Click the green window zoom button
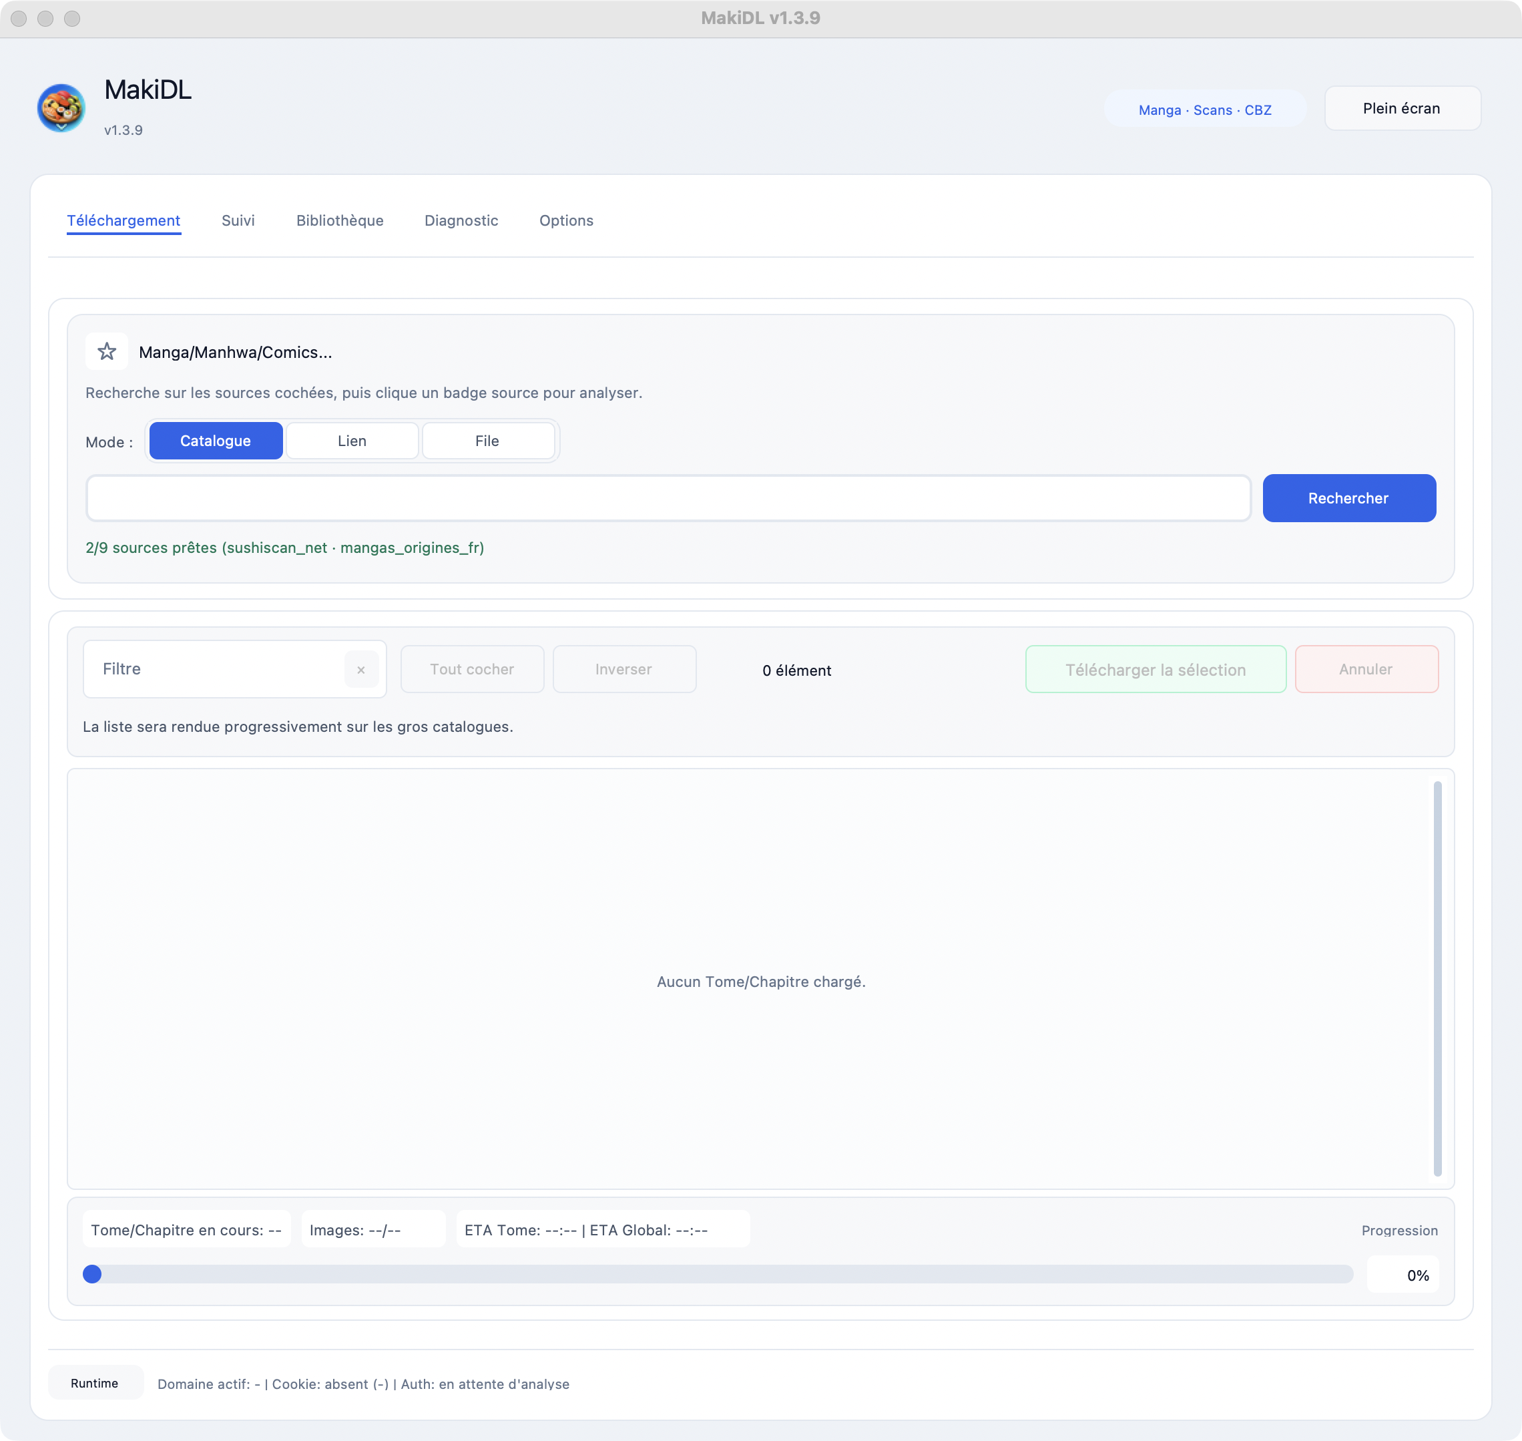The image size is (1522, 1441). (72, 19)
